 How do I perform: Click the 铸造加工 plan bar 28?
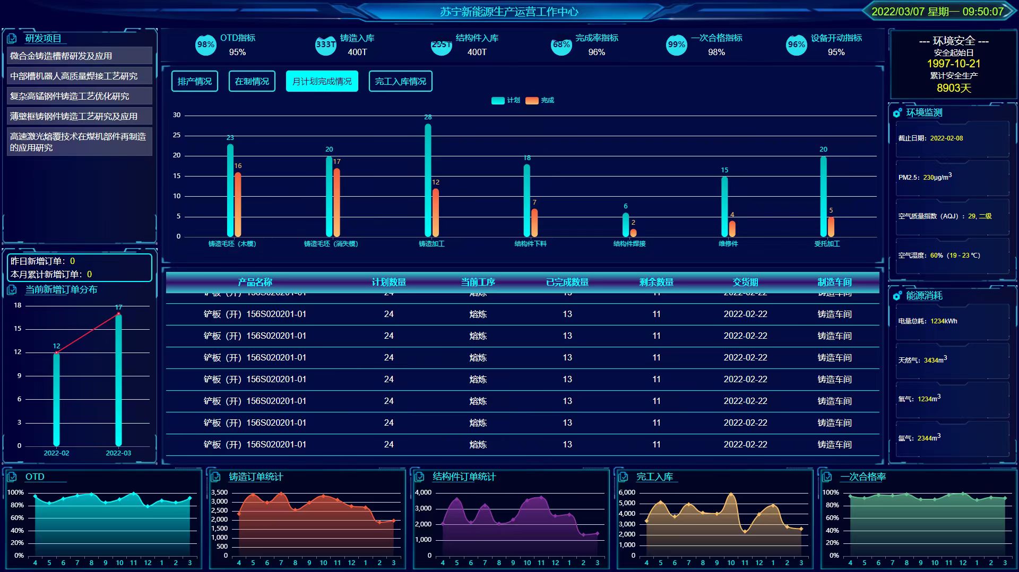[x=428, y=180]
